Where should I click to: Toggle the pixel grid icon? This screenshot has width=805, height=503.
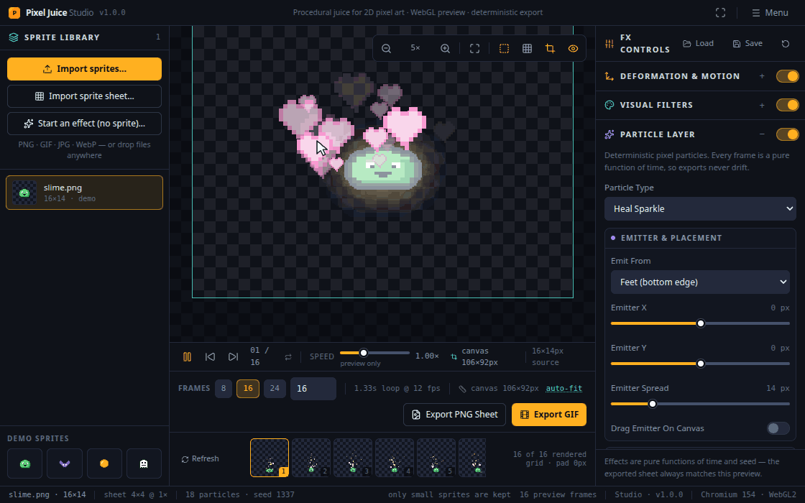[x=528, y=48]
